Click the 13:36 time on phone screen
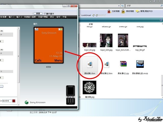This screenshot has height=122, width=163. (x=59, y=53)
